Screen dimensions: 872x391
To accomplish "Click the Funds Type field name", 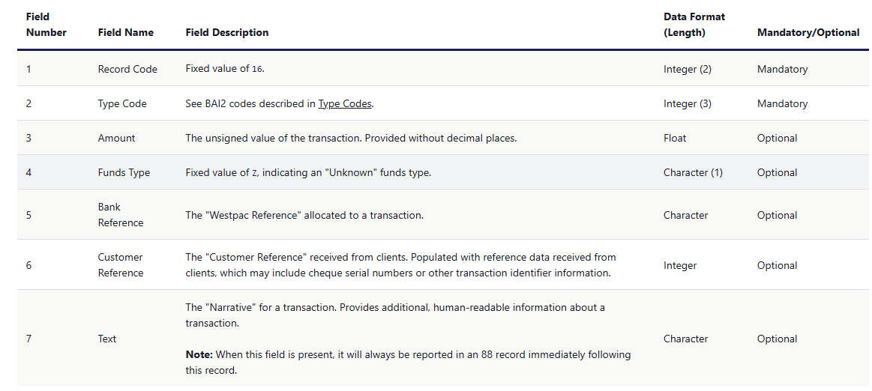I will coord(124,172).
